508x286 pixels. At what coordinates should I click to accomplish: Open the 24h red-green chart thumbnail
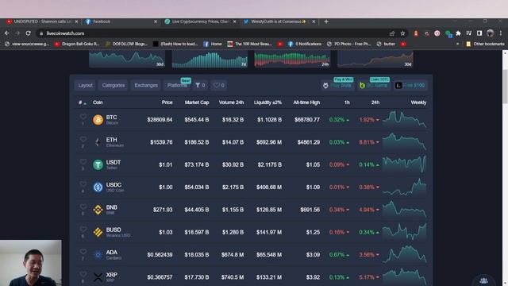292,60
